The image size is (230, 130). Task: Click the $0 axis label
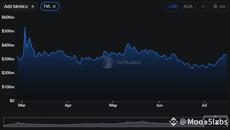[x=12, y=101]
